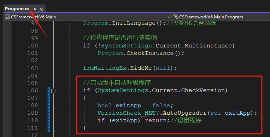Image resolution: width=270 pixels, height=137 pixels.
Task: Click the bool keyword on line 108
Action: click(105, 105)
